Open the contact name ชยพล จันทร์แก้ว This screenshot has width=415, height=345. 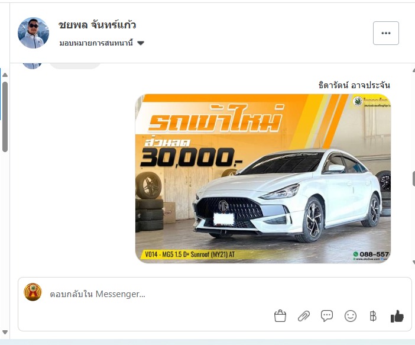[97, 25]
